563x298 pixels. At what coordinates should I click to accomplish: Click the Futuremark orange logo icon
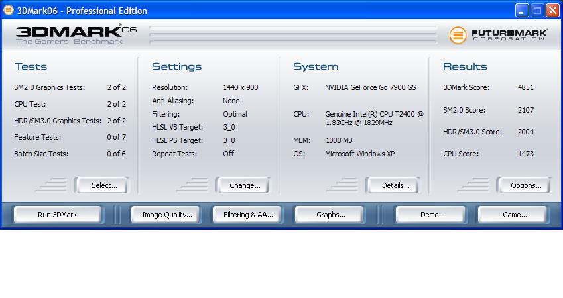[x=458, y=36]
